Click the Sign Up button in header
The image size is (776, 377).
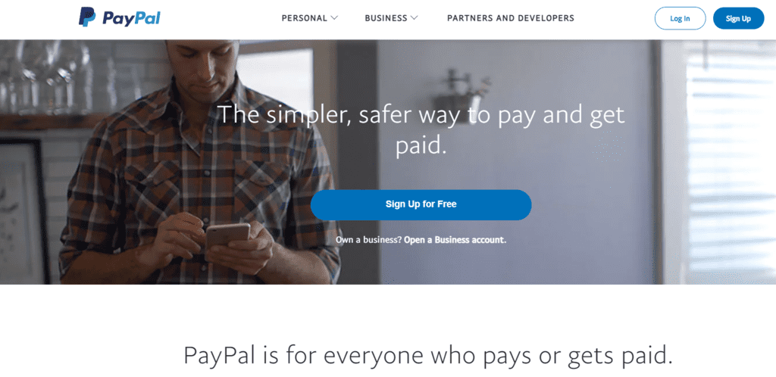738,18
